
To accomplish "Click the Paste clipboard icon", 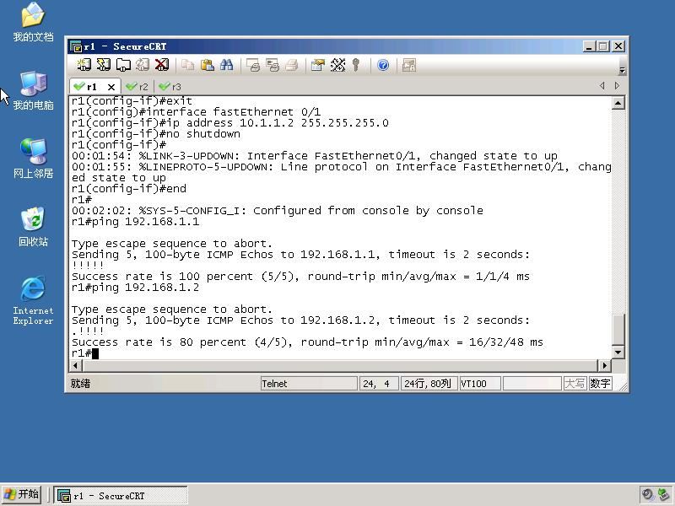I will tap(207, 65).
